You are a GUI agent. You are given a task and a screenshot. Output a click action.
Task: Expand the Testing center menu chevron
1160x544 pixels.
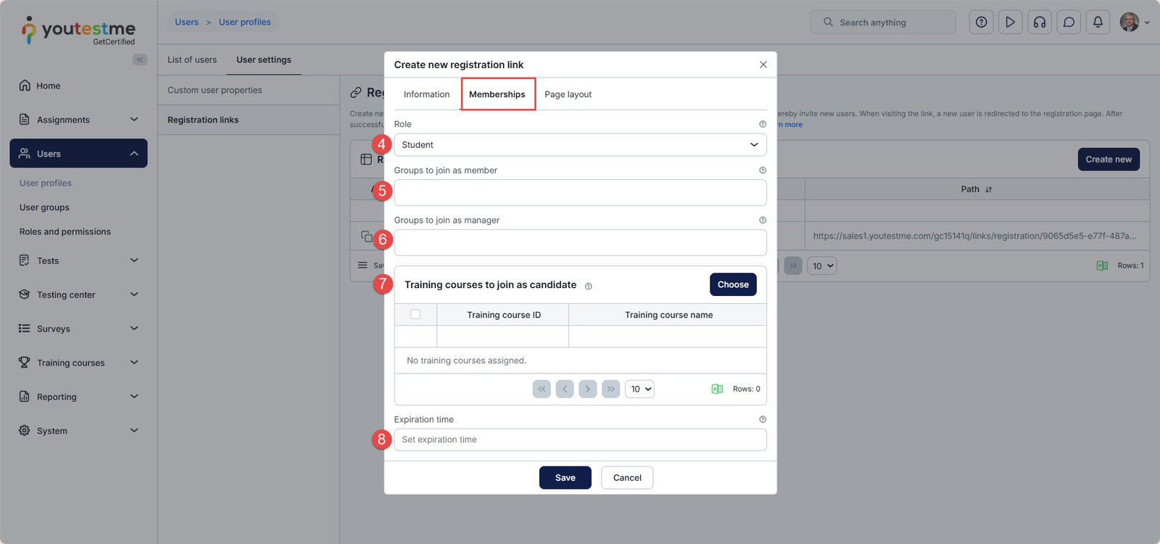coord(134,294)
